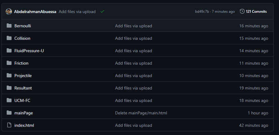Click AbdelrahmanAbuessa's profile avatar
The image size is (279, 135).
click(x=9, y=11)
